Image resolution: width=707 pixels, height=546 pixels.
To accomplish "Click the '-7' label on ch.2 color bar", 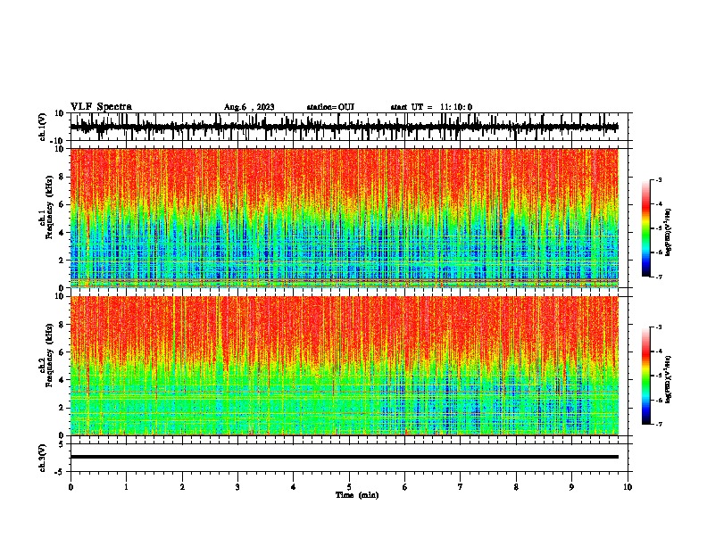I will tap(658, 425).
